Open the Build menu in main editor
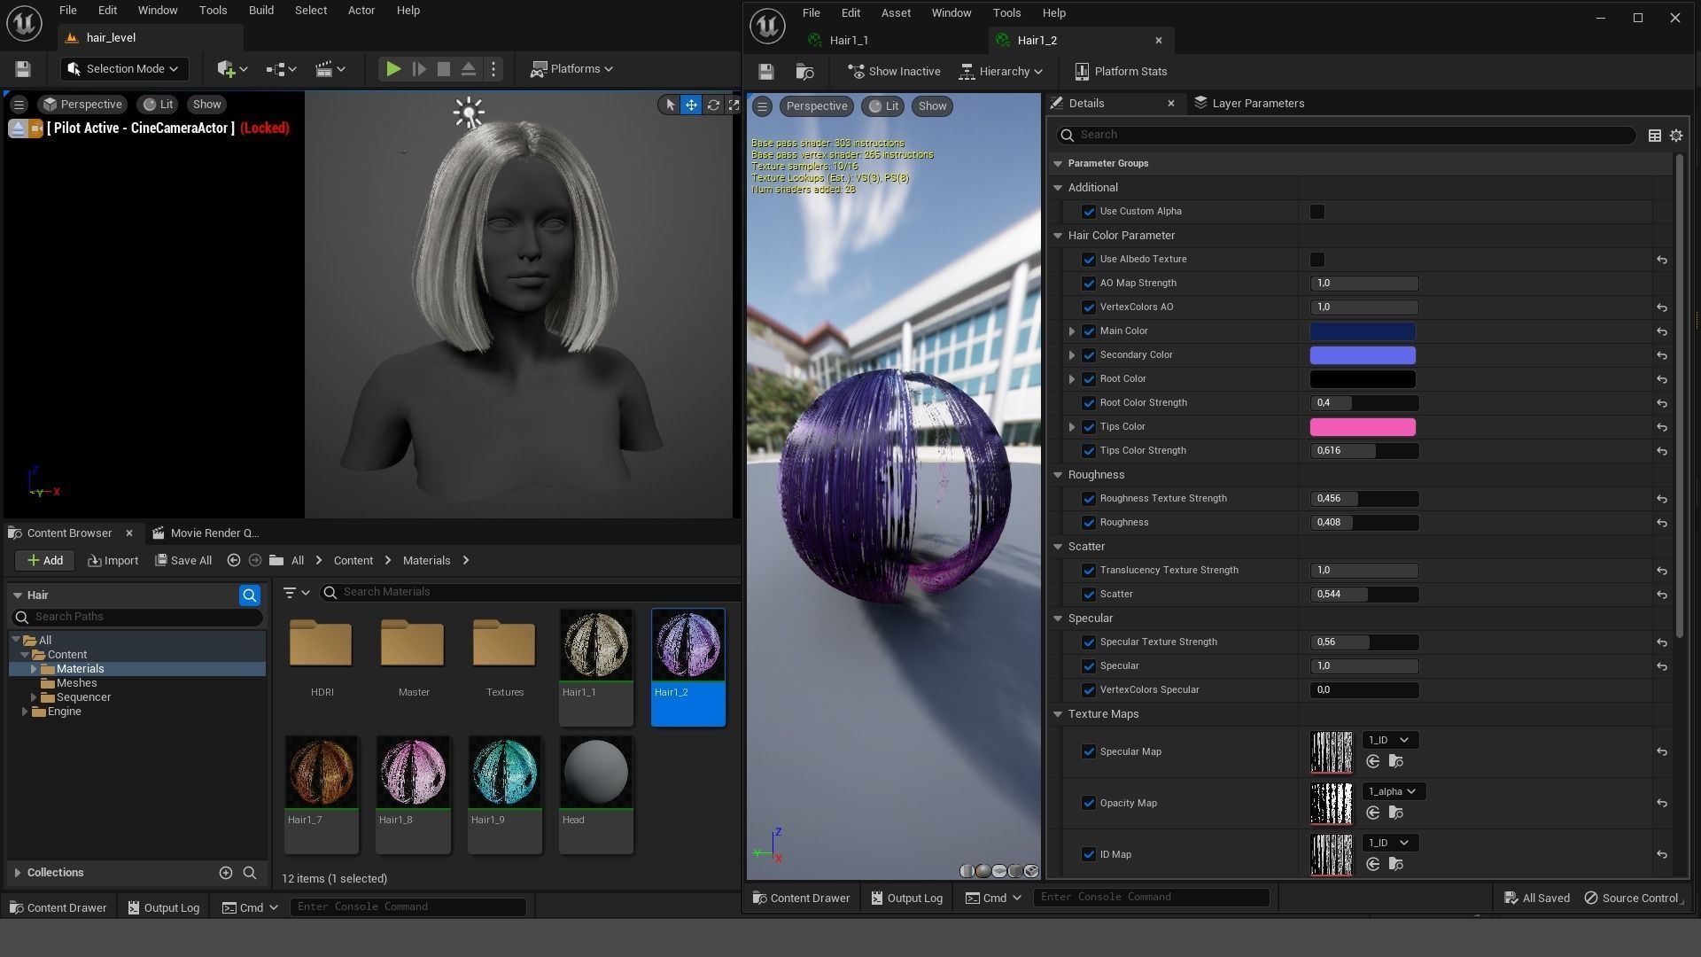This screenshot has width=1701, height=957. (x=260, y=11)
